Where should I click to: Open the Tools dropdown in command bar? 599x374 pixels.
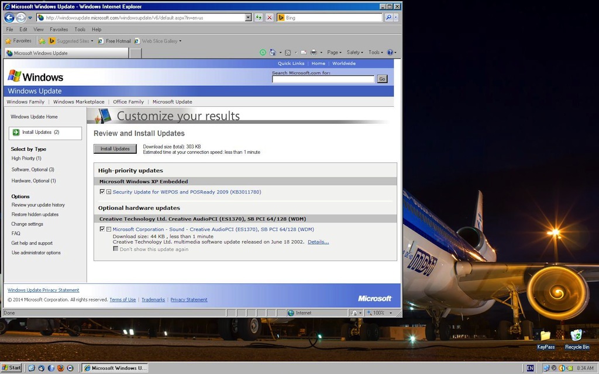(x=376, y=53)
